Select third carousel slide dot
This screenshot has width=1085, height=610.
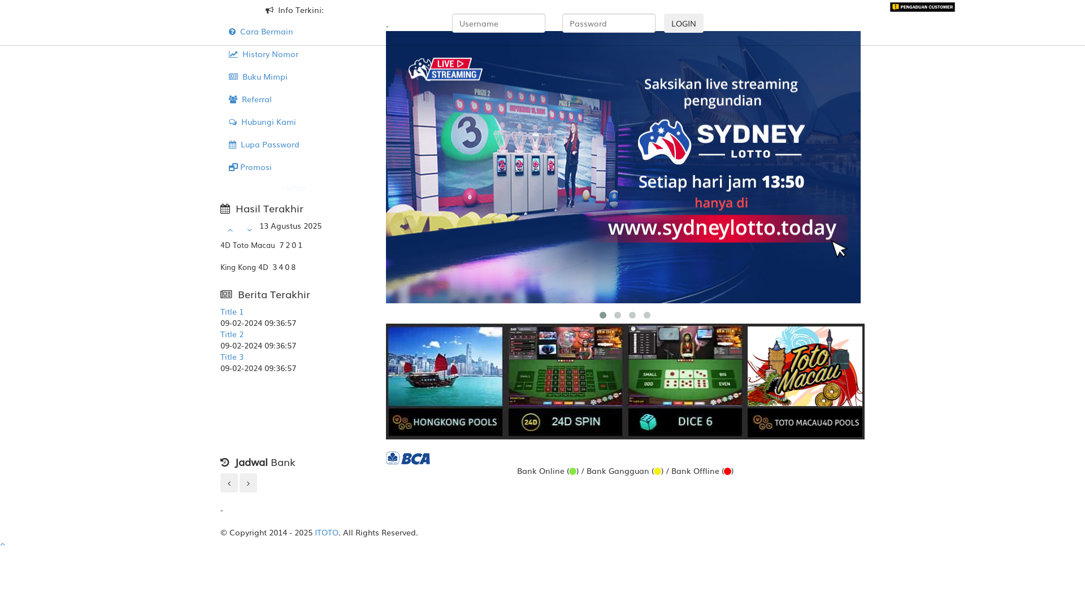(x=632, y=315)
